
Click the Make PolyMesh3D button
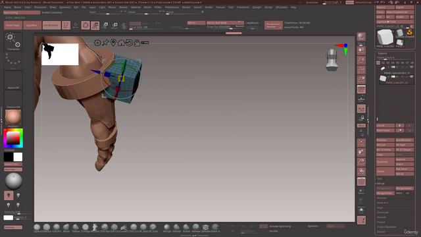click(399, 12)
